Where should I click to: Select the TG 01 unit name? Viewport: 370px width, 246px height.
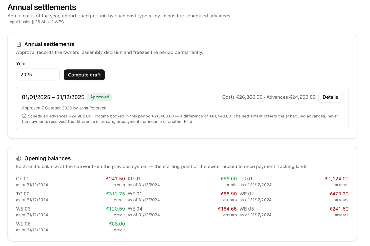pyautogui.click(x=246, y=179)
